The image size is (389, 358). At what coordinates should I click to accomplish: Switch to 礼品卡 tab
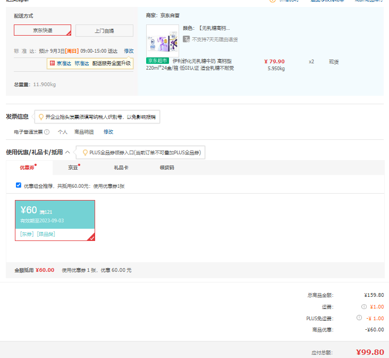pyautogui.click(x=121, y=168)
